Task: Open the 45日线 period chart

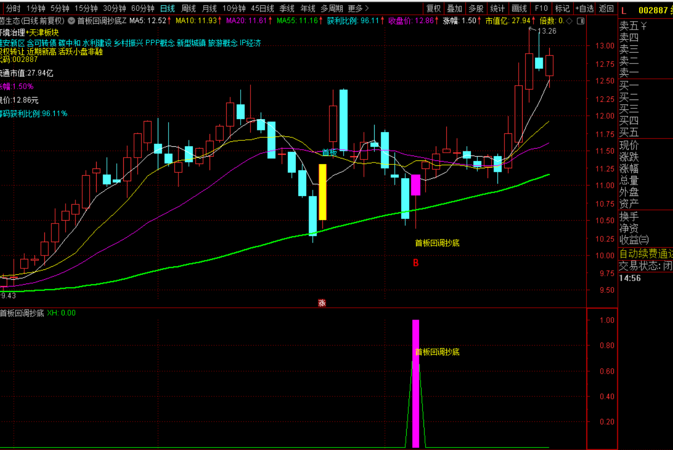Action: point(262,8)
